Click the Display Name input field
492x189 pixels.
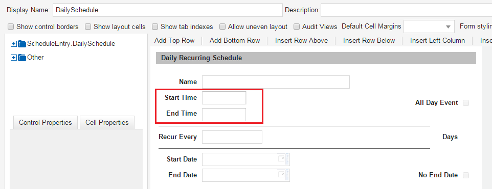(x=168, y=10)
